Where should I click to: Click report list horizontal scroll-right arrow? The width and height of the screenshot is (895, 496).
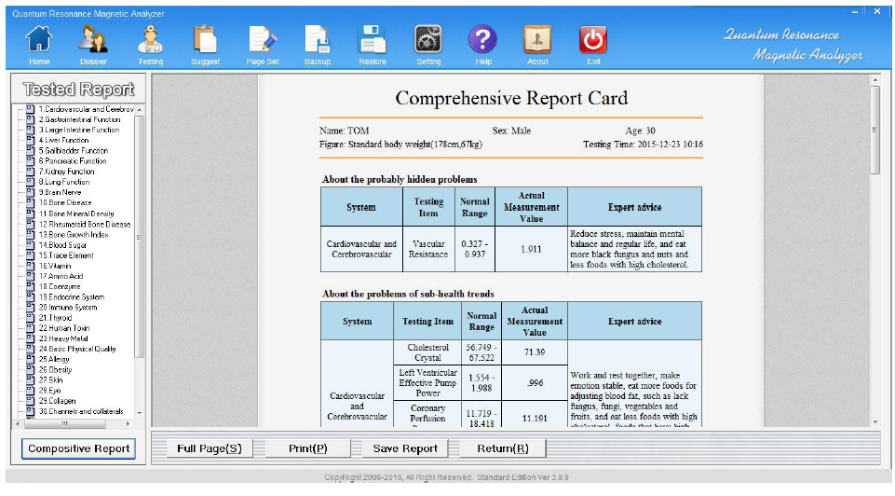tap(128, 423)
